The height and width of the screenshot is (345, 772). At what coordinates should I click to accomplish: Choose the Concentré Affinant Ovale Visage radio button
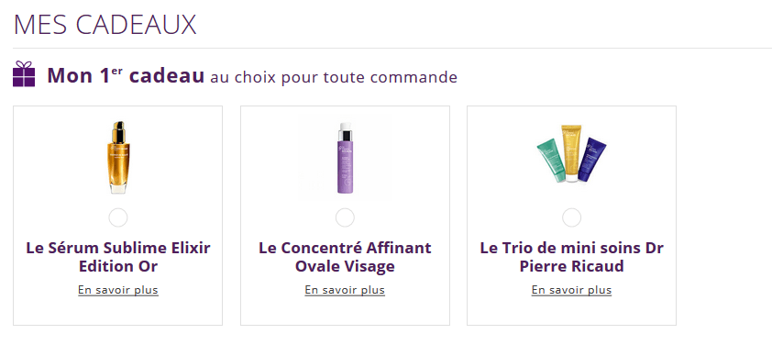click(x=345, y=217)
